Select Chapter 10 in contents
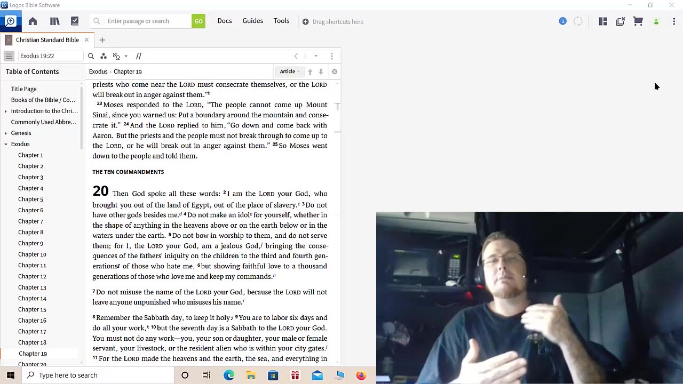683x384 pixels. pos(32,254)
